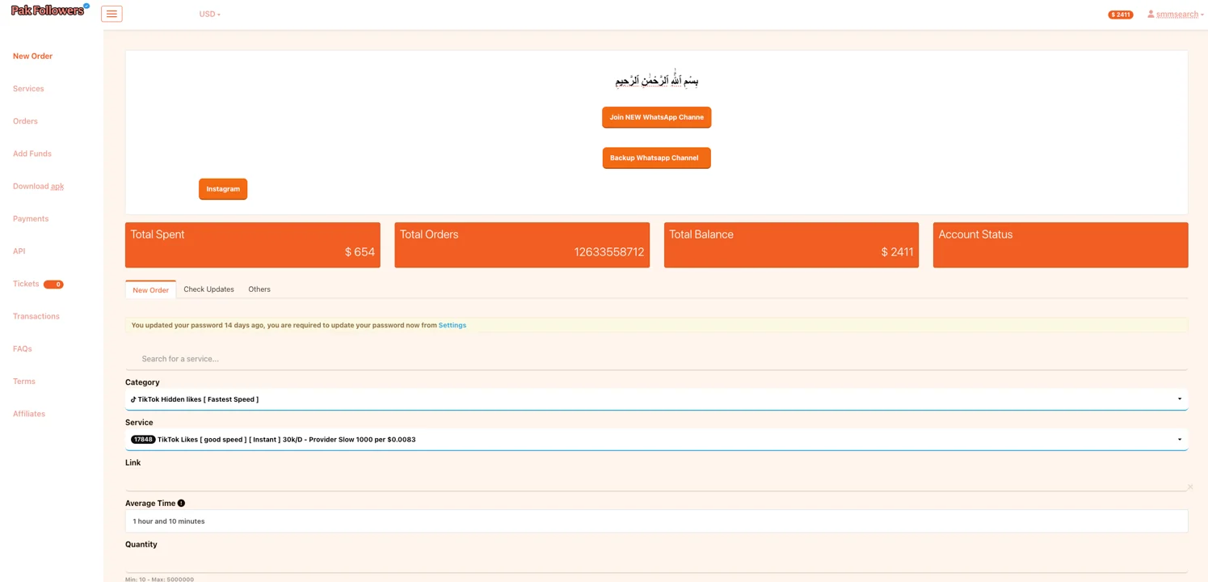Click the Average Time info icon
The height and width of the screenshot is (582, 1208).
tap(180, 503)
